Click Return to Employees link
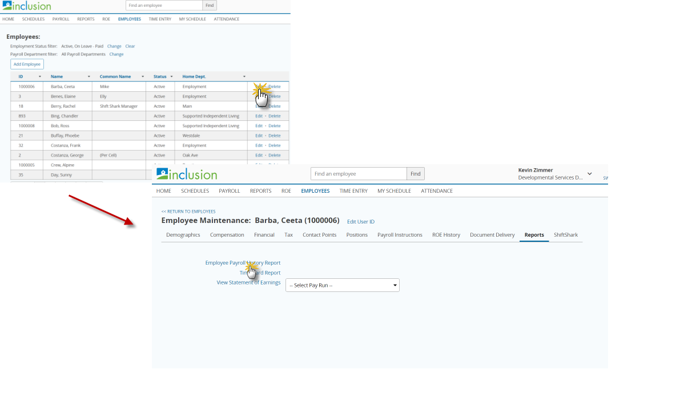700x410 pixels. (188, 212)
